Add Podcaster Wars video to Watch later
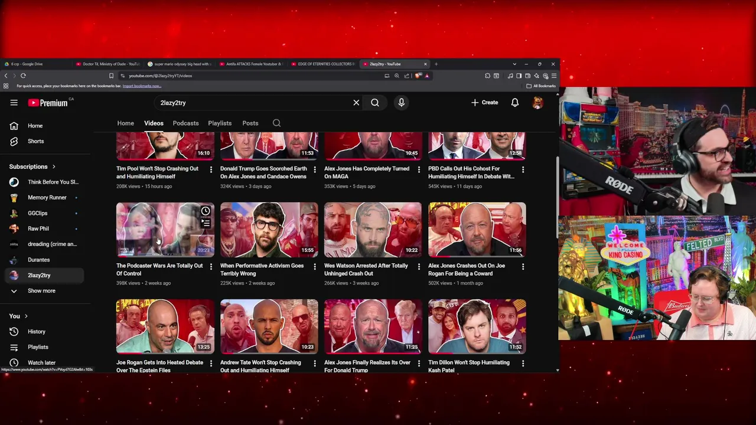This screenshot has width=756, height=425. pyautogui.click(x=206, y=211)
